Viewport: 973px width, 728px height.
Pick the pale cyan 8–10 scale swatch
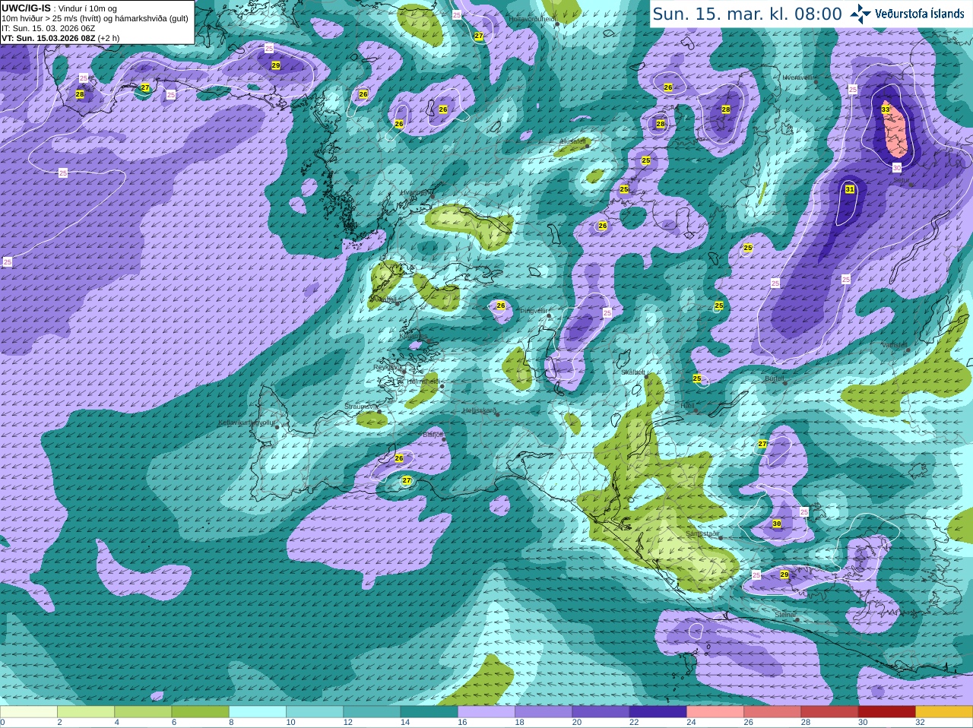258,711
